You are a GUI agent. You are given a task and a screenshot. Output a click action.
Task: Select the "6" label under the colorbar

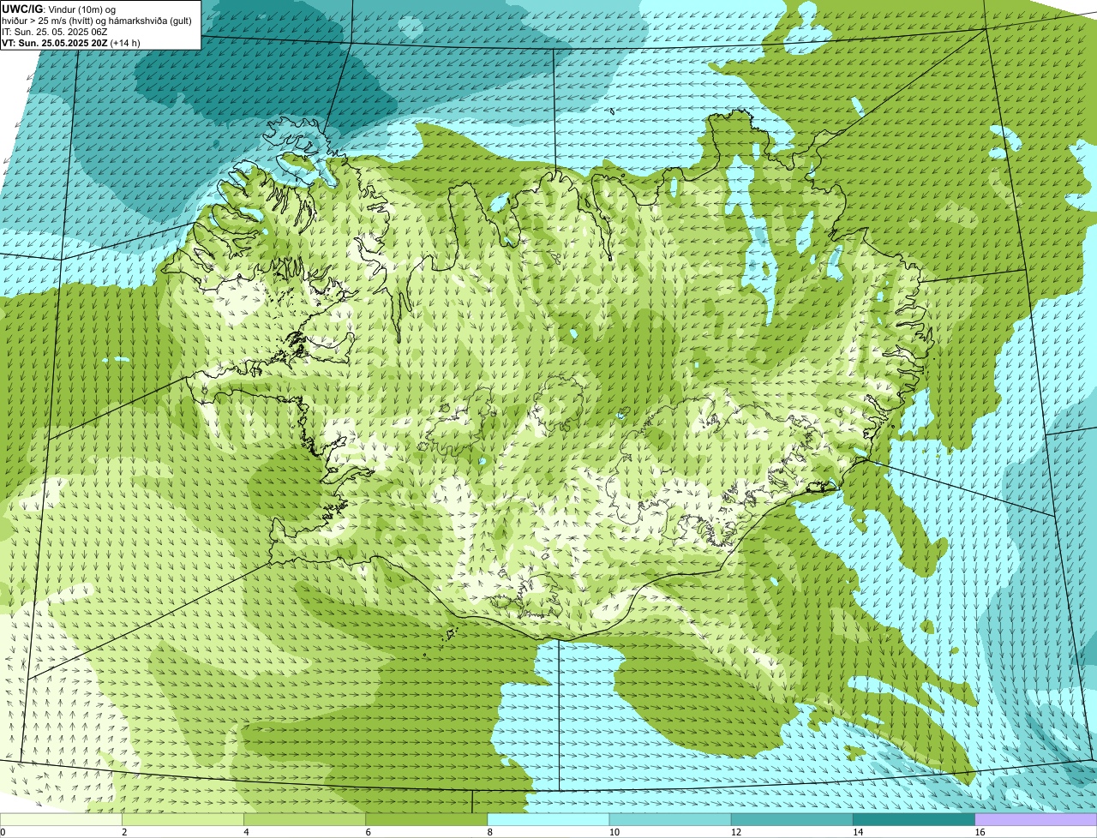pos(368,832)
